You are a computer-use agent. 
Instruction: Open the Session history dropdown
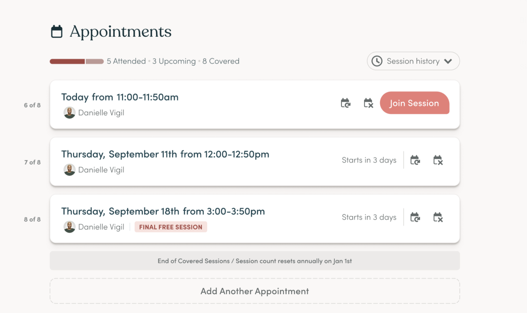[413, 61]
